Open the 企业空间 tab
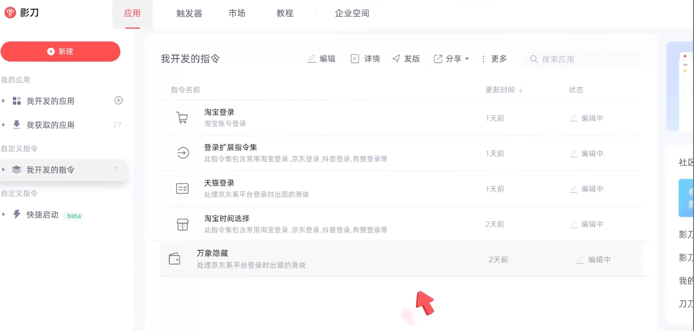694x331 pixels. (352, 13)
